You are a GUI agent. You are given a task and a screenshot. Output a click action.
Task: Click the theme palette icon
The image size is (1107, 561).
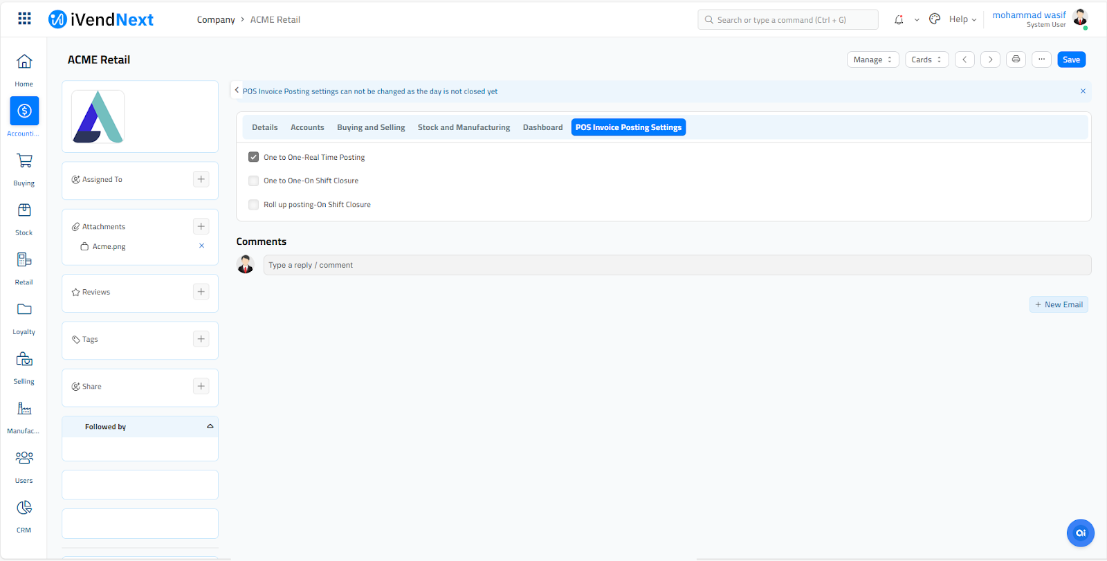pos(935,19)
